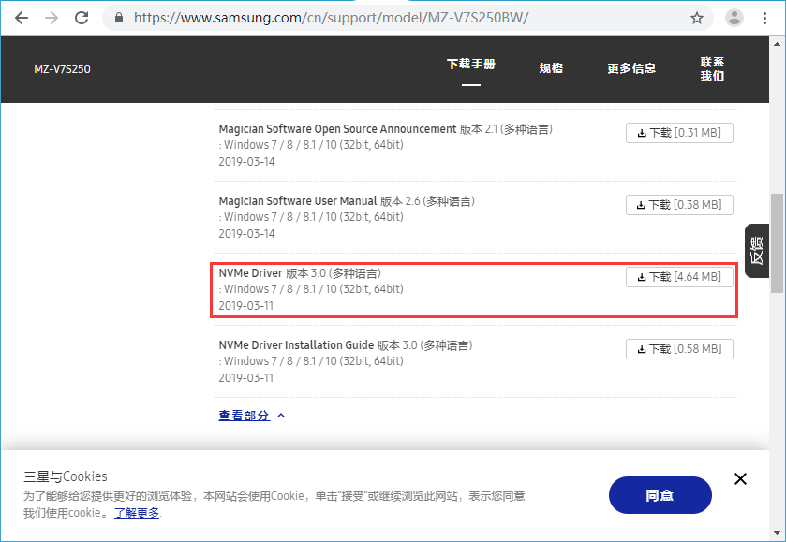Image resolution: width=786 pixels, height=542 pixels.
Task: Click chevron next to 查看部分
Action: [281, 416]
